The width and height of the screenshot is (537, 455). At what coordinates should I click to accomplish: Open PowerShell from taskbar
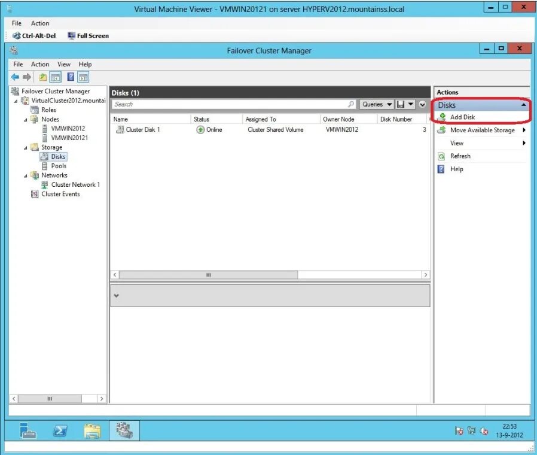click(x=60, y=430)
